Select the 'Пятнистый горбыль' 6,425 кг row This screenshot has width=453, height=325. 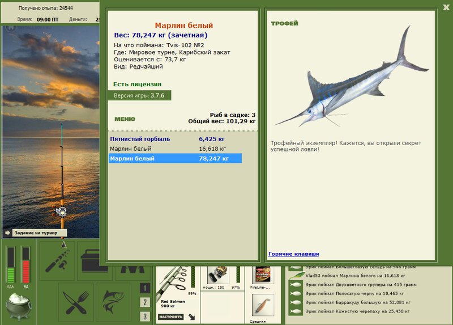pyautogui.click(x=175, y=139)
